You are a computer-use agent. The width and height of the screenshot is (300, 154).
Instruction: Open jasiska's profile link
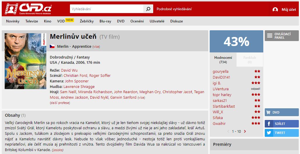58,150
